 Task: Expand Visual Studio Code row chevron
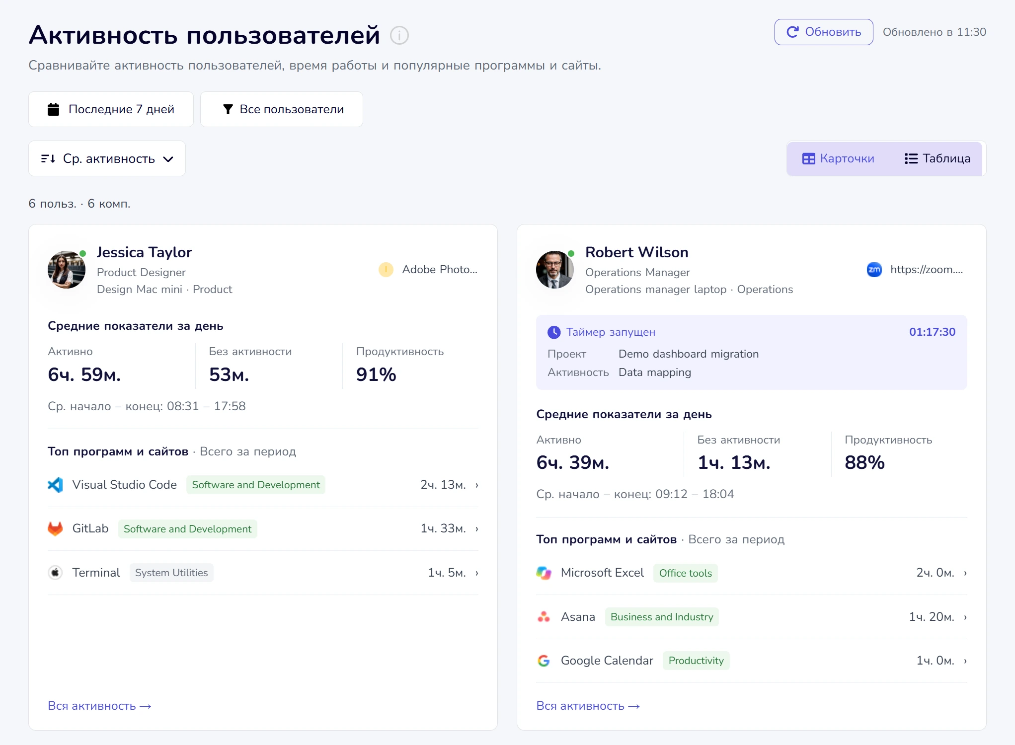coord(476,485)
